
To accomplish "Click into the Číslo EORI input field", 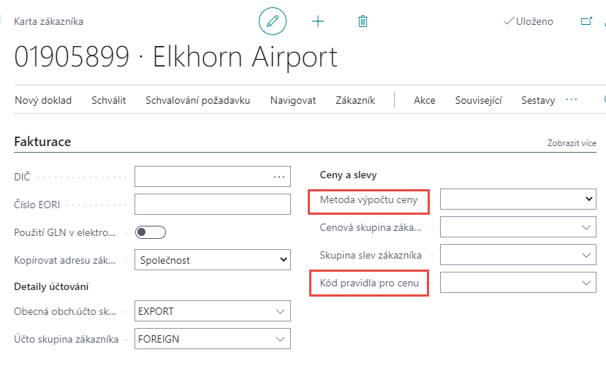I will tap(212, 204).
